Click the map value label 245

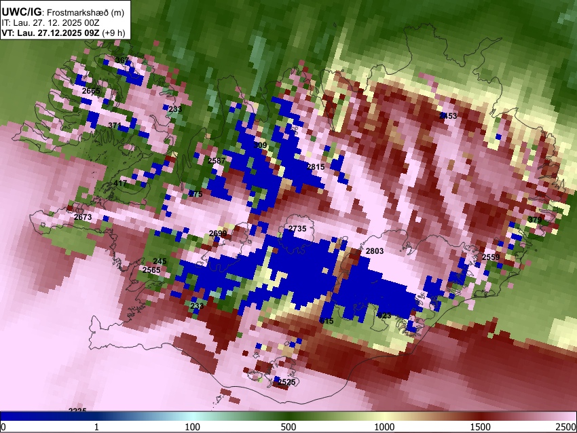pos(160,261)
